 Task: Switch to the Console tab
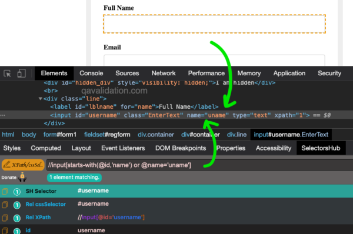point(91,73)
